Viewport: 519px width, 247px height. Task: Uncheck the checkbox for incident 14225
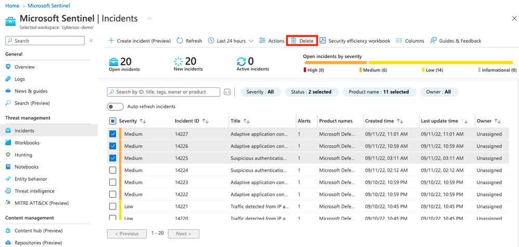click(x=113, y=158)
